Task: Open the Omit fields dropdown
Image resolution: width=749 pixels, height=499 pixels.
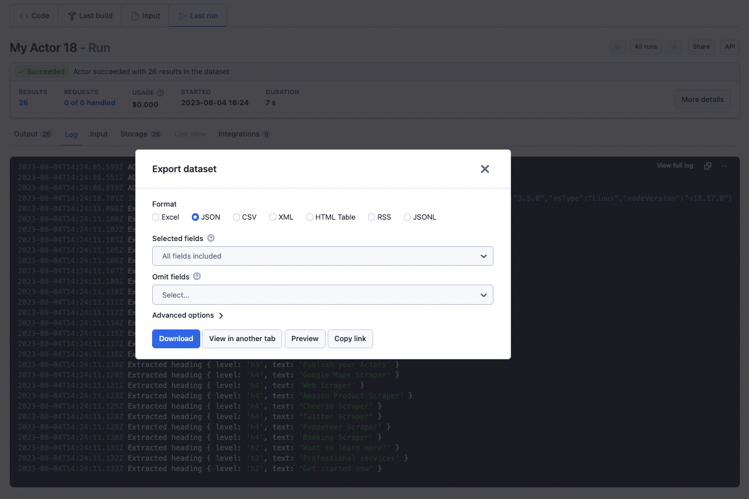Action: tap(322, 295)
